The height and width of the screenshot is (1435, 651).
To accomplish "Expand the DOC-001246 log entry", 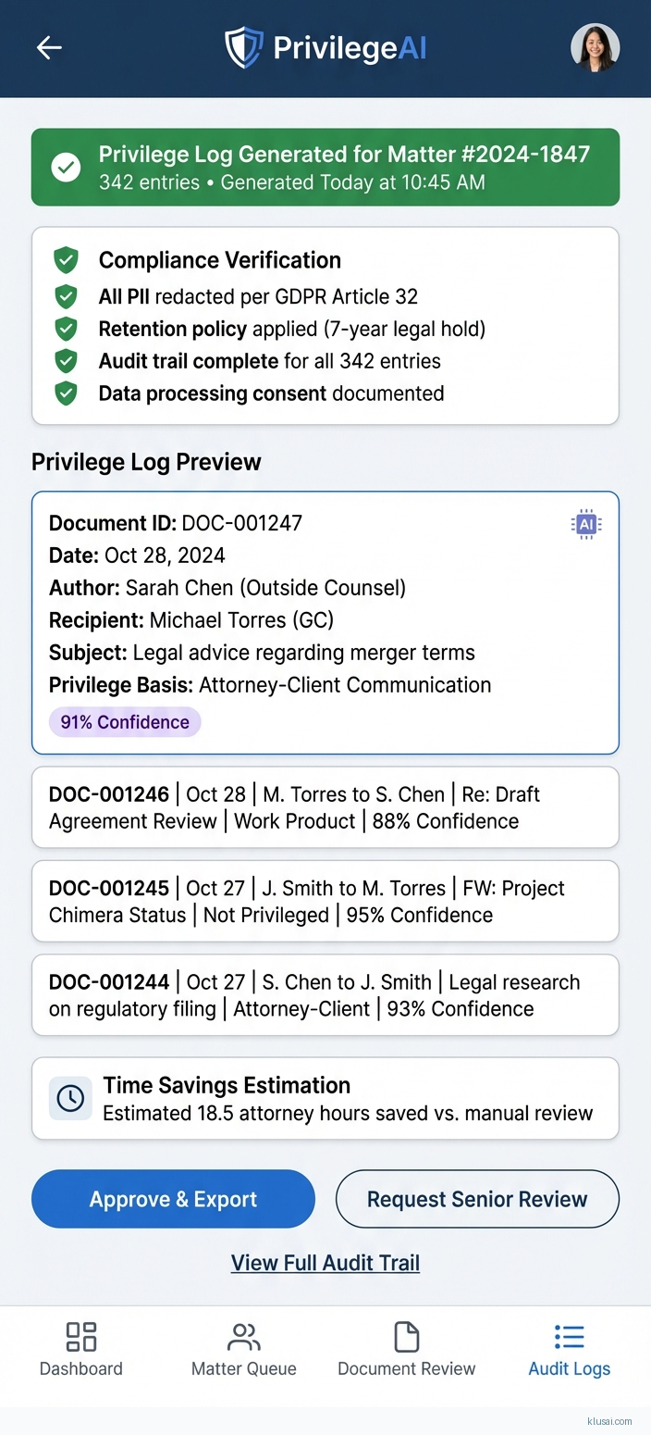I will (325, 807).
